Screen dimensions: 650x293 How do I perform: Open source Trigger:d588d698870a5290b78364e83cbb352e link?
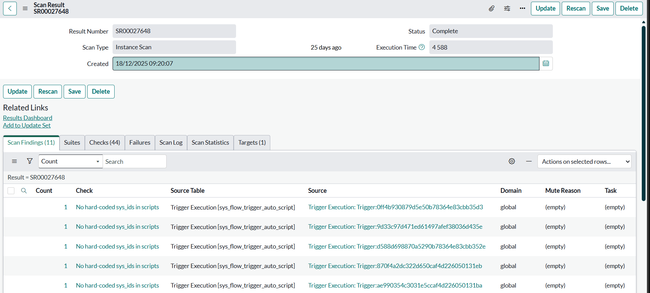pyautogui.click(x=397, y=247)
